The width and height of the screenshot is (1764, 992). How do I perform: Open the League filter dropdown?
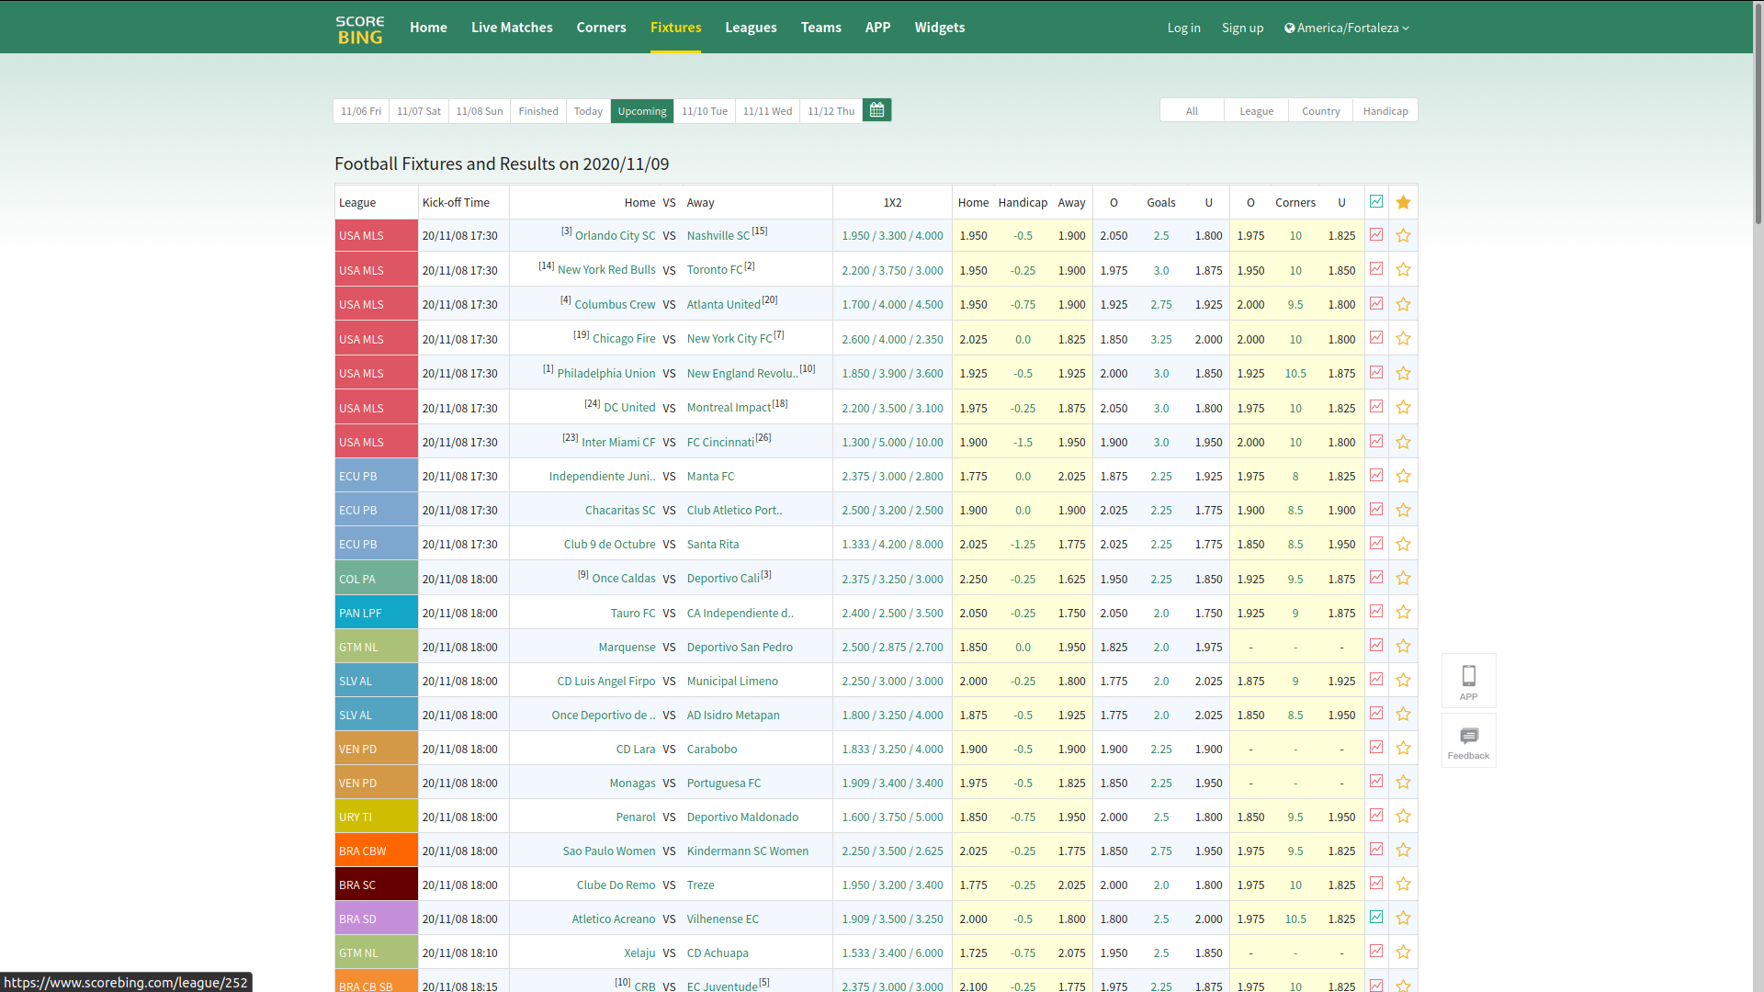click(x=1256, y=110)
